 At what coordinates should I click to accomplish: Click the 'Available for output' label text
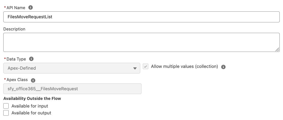31,113
